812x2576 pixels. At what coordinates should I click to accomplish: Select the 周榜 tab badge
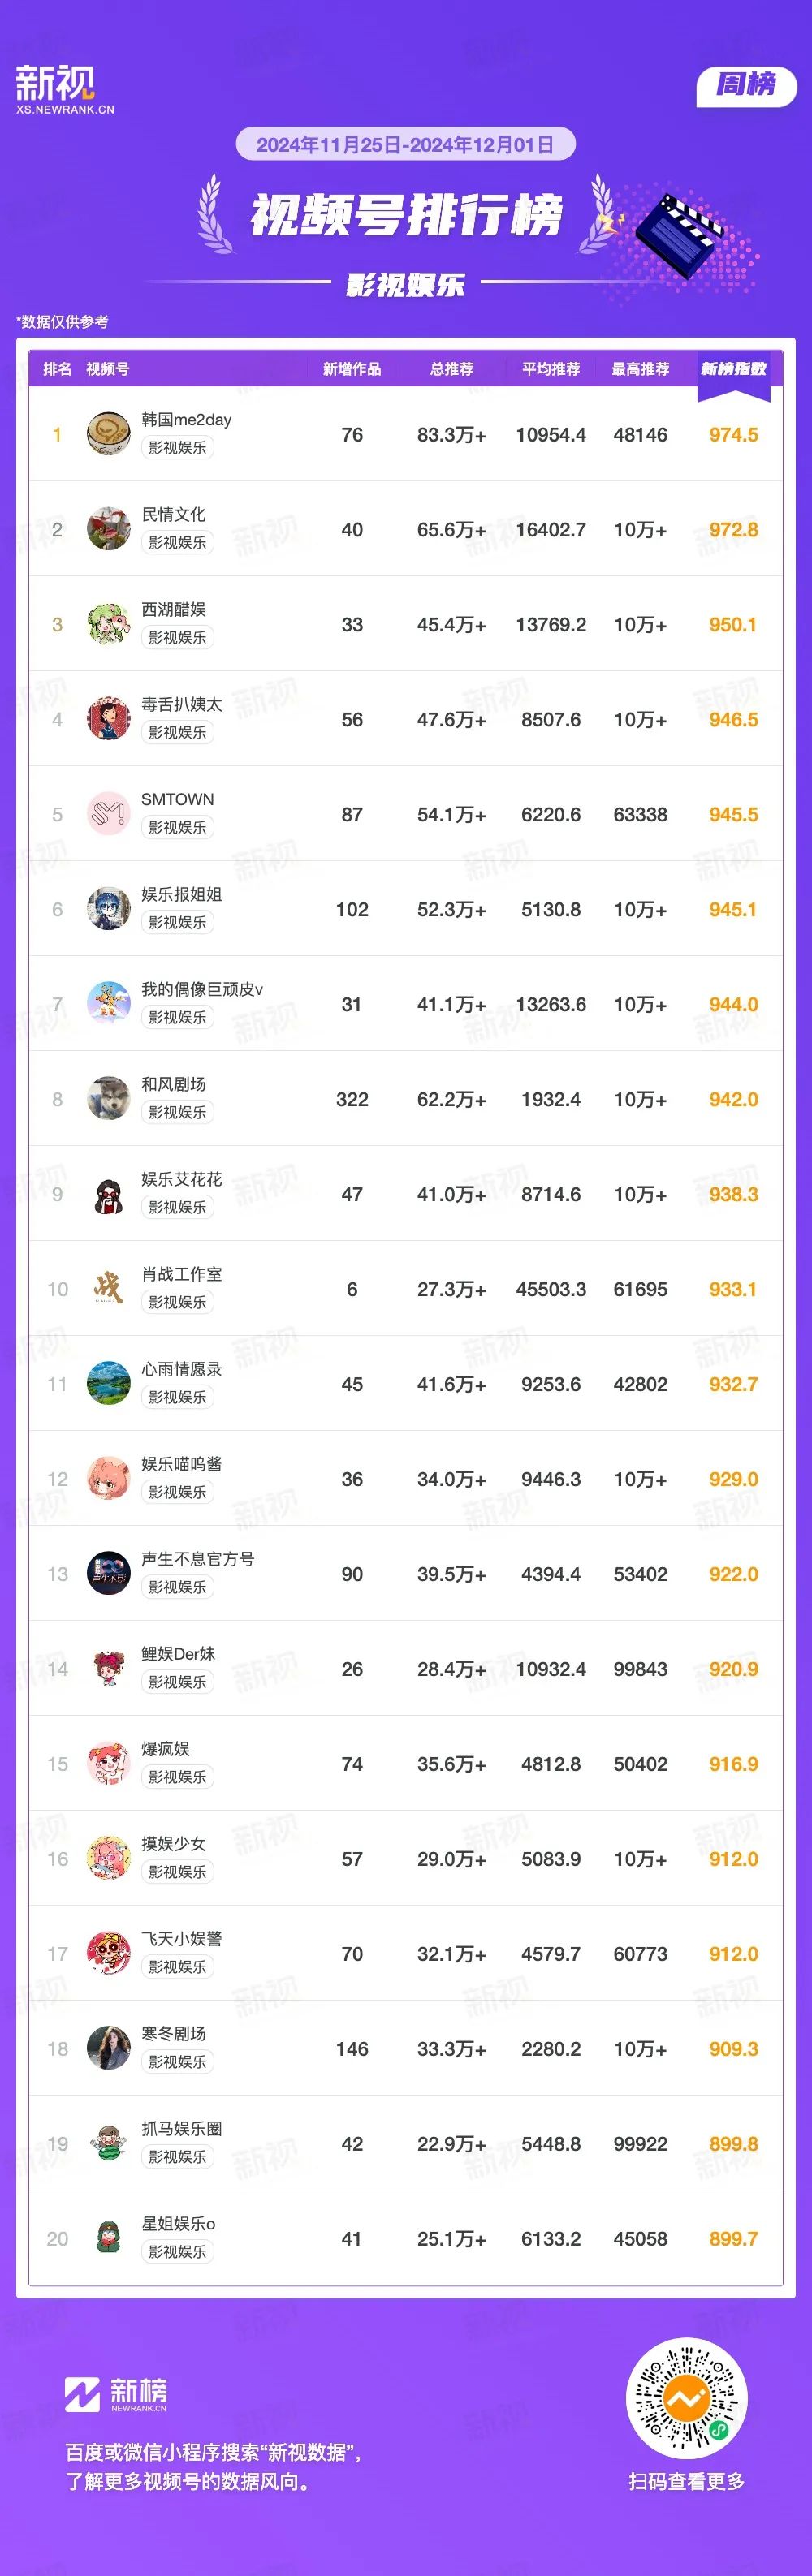click(x=746, y=85)
